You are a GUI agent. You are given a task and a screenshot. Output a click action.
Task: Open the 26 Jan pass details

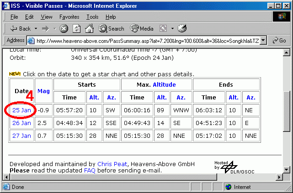(21, 123)
